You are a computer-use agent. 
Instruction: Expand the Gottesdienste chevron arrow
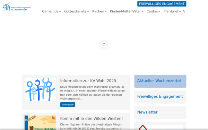click(x=88, y=11)
